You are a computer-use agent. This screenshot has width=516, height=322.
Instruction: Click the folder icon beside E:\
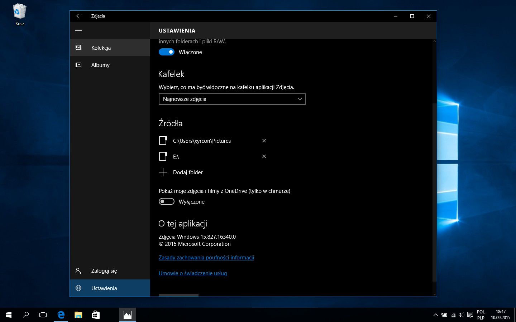(x=163, y=156)
